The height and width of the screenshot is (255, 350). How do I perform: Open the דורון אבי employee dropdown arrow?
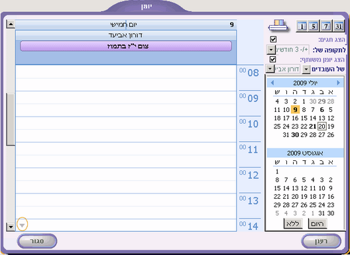point(270,69)
